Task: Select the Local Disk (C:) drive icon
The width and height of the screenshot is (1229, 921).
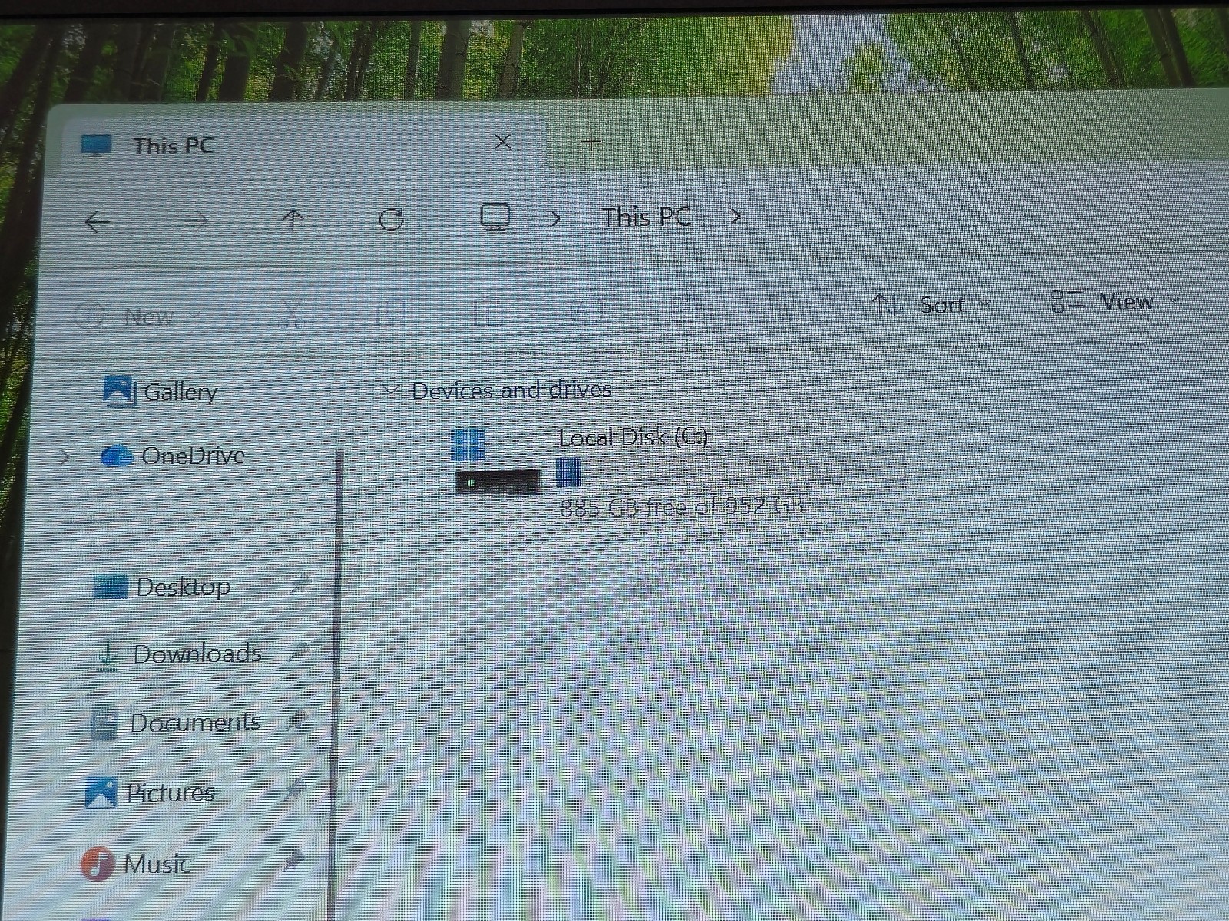Action: click(497, 460)
